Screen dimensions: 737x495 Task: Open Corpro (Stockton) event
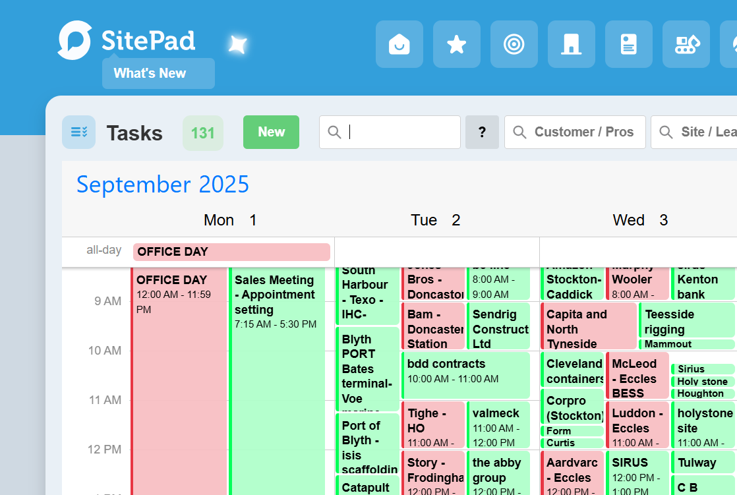click(572, 407)
